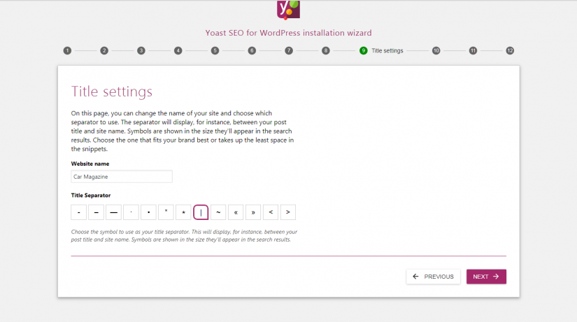The height and width of the screenshot is (322, 577).
Task: Jump to wizard step 10
Action: pos(436,51)
